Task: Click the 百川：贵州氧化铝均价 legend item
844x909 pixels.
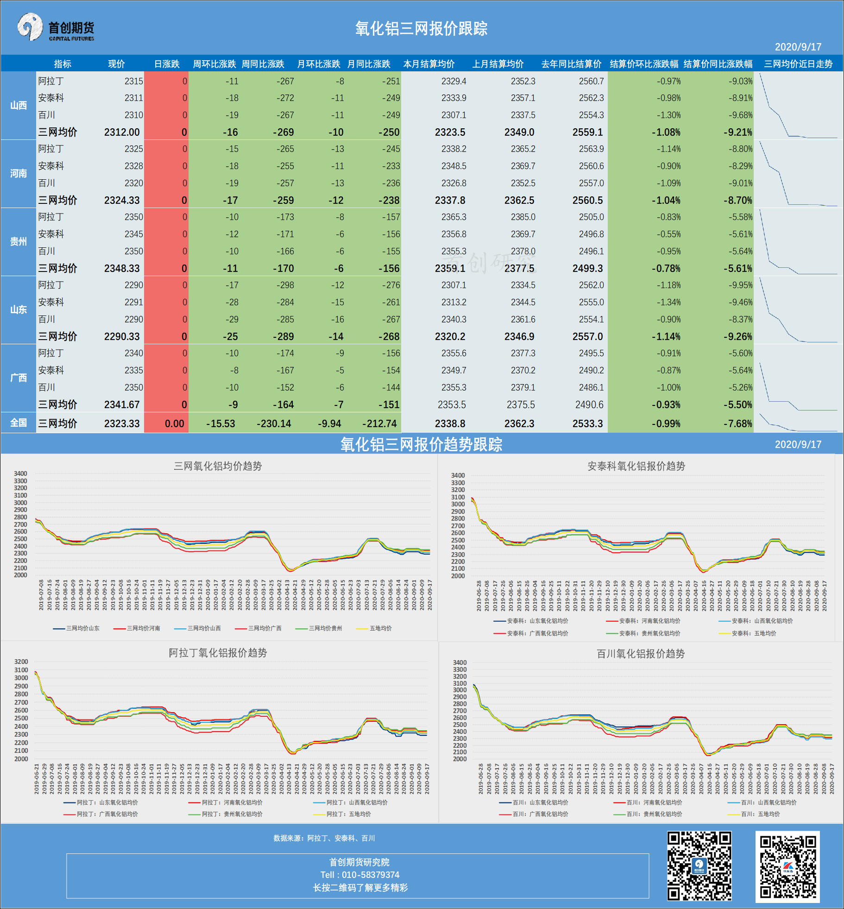Action: [x=648, y=814]
